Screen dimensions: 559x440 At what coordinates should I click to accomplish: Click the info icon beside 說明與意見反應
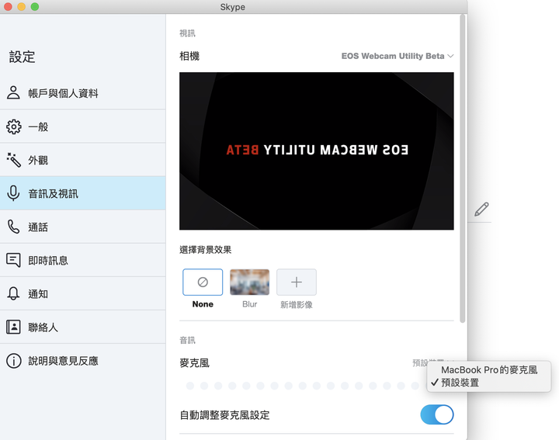tap(13, 361)
